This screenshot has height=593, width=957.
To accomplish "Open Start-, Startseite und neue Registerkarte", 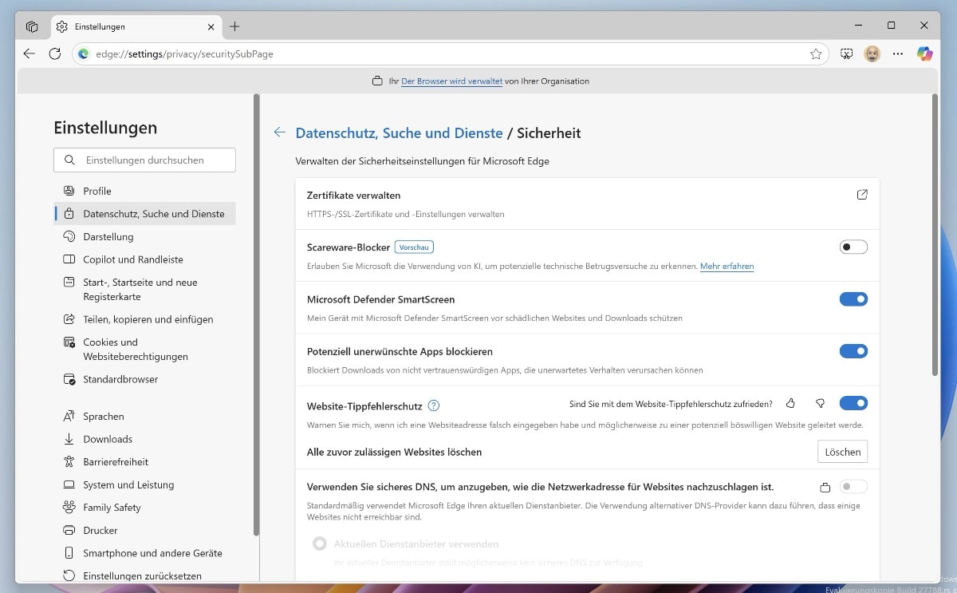I will tap(144, 289).
